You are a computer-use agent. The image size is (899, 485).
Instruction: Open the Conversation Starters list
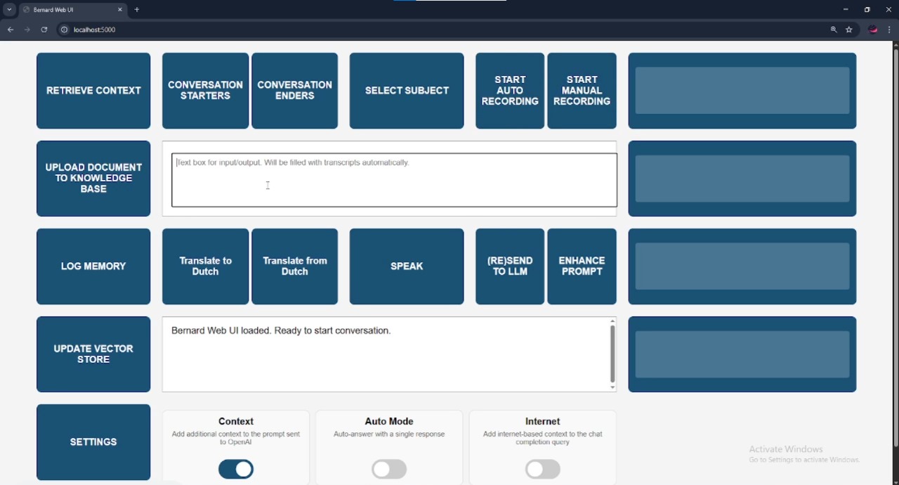coord(205,91)
